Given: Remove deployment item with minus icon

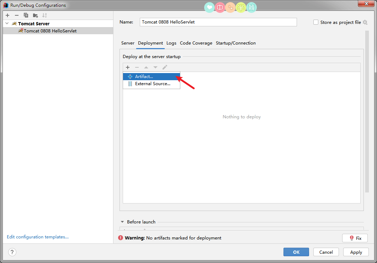Looking at the screenshot, I should click(137, 67).
